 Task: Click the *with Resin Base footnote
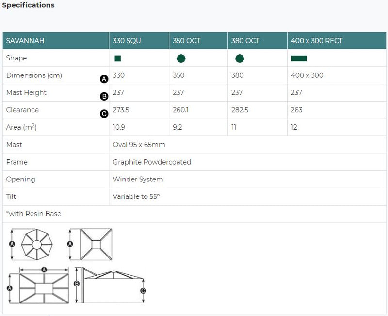(33, 214)
